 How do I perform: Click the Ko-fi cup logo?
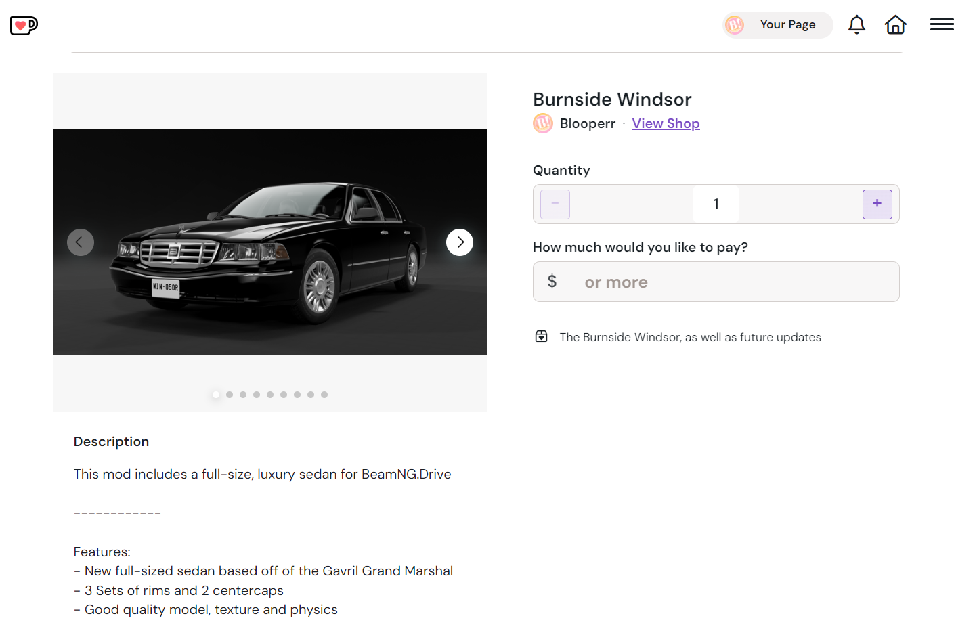24,26
